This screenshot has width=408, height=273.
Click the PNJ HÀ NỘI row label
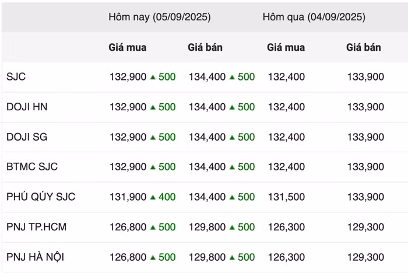pyautogui.click(x=36, y=257)
